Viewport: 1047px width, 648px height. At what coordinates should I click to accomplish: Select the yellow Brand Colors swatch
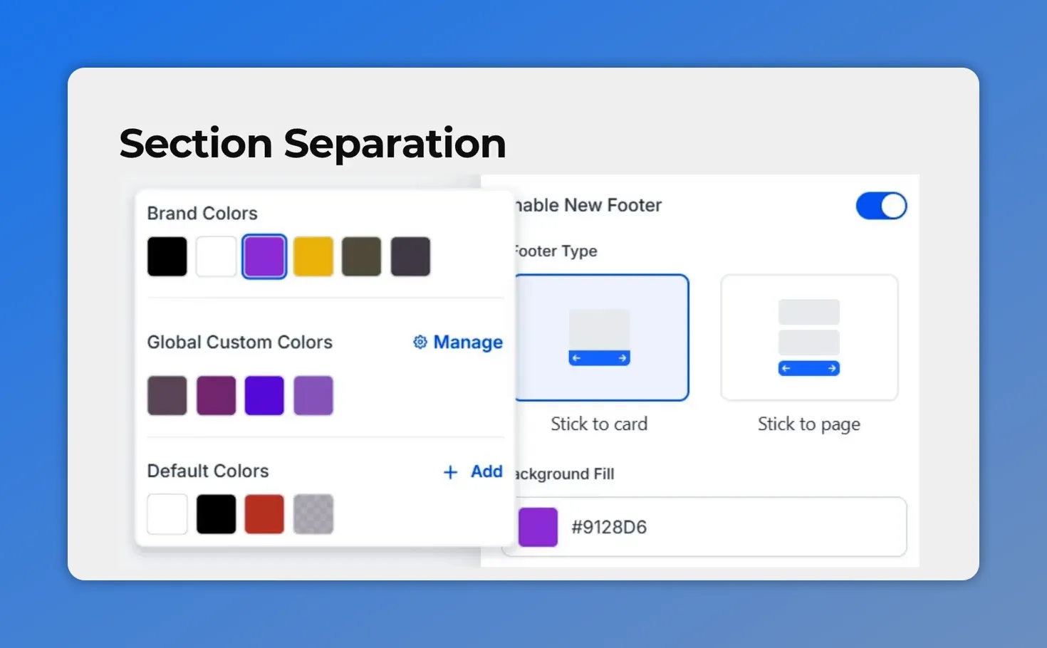click(x=313, y=256)
